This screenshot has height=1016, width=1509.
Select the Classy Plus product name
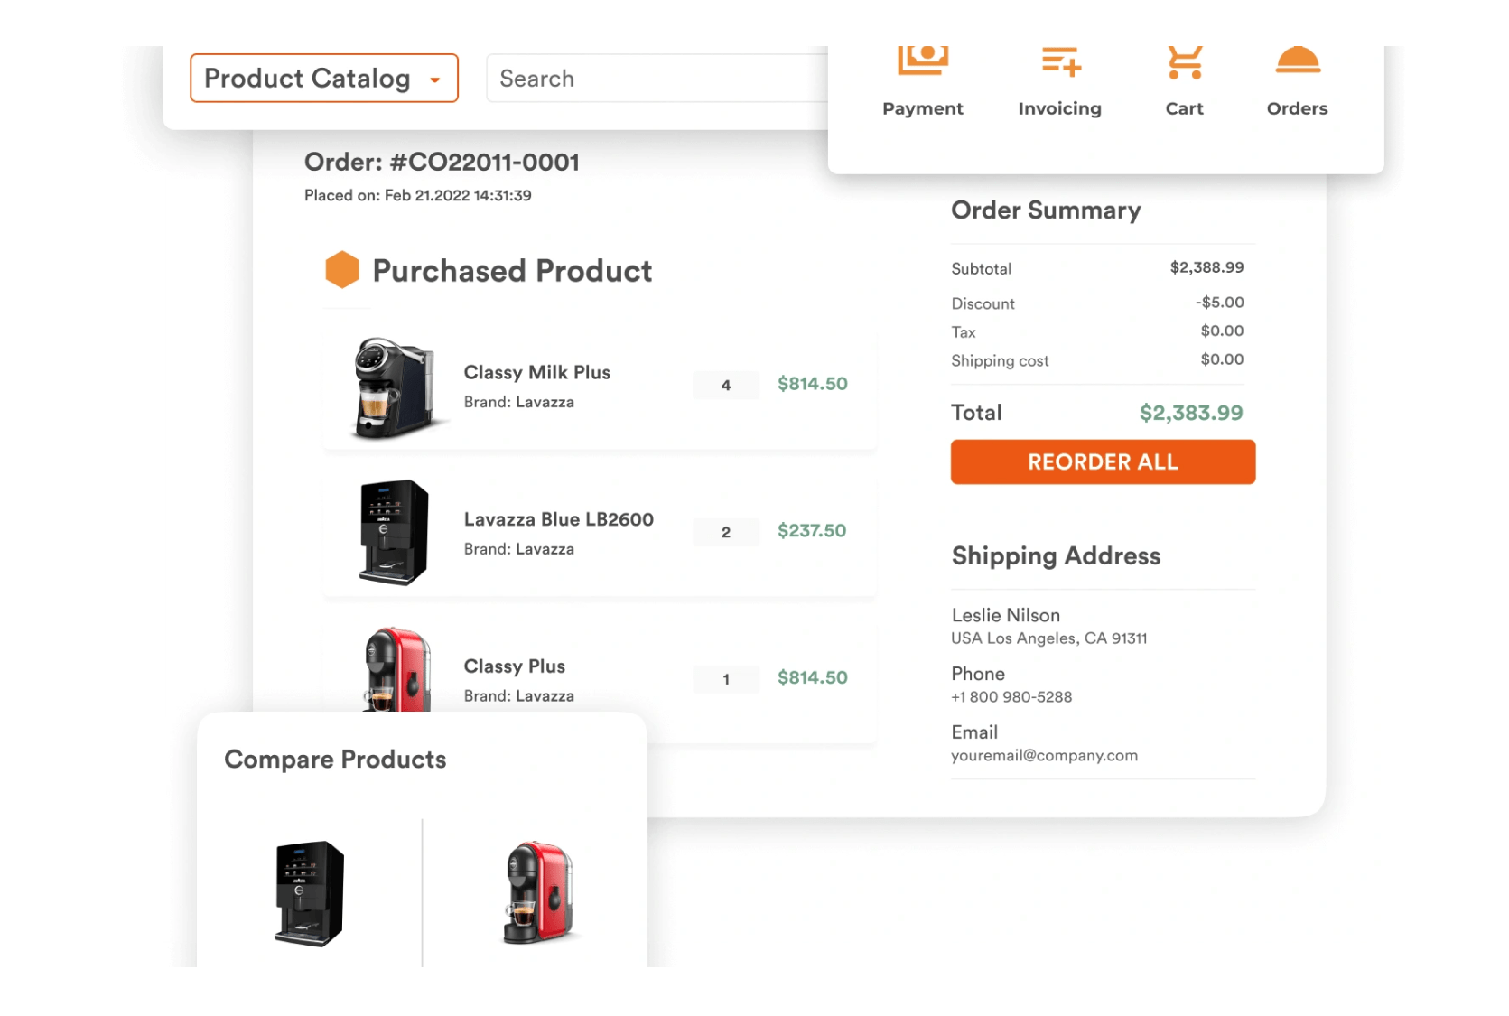(515, 666)
